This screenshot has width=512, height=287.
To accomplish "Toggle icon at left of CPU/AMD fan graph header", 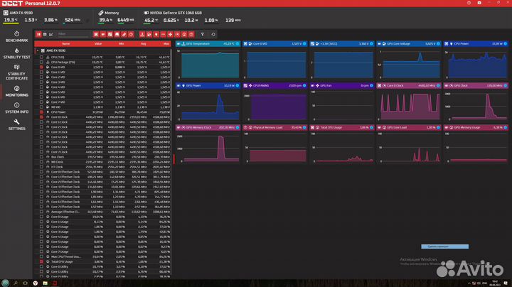I will click(245, 85).
